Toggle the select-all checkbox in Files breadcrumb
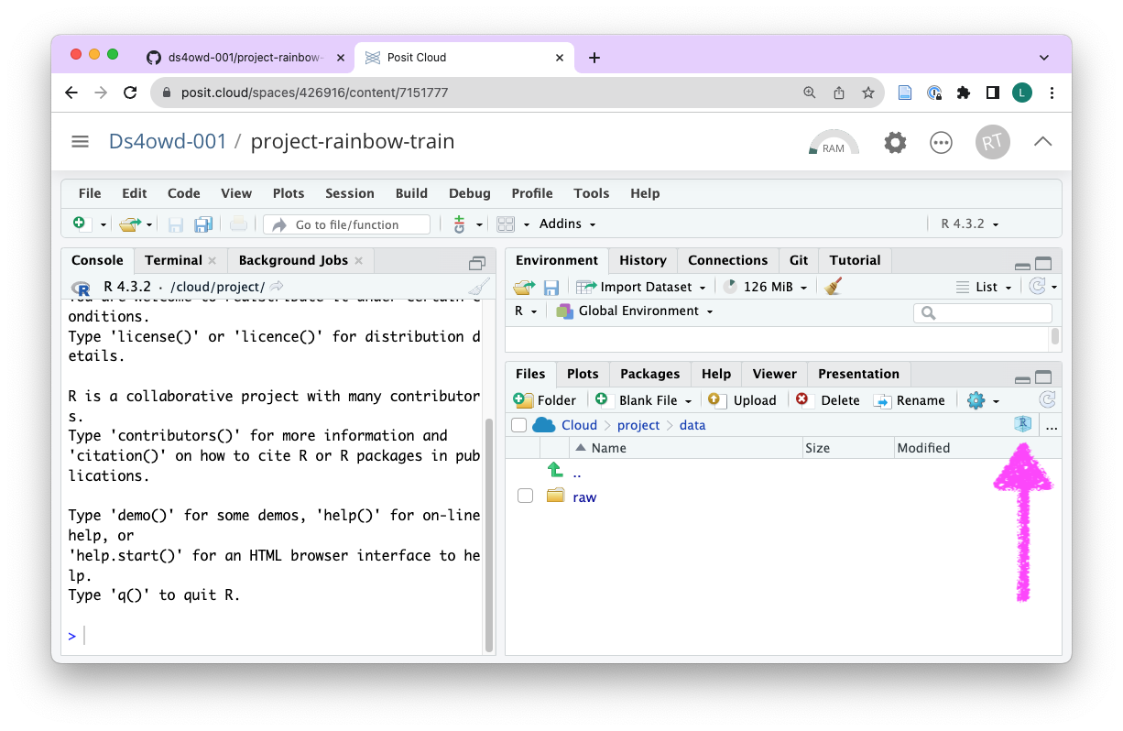The height and width of the screenshot is (731, 1123). [519, 425]
